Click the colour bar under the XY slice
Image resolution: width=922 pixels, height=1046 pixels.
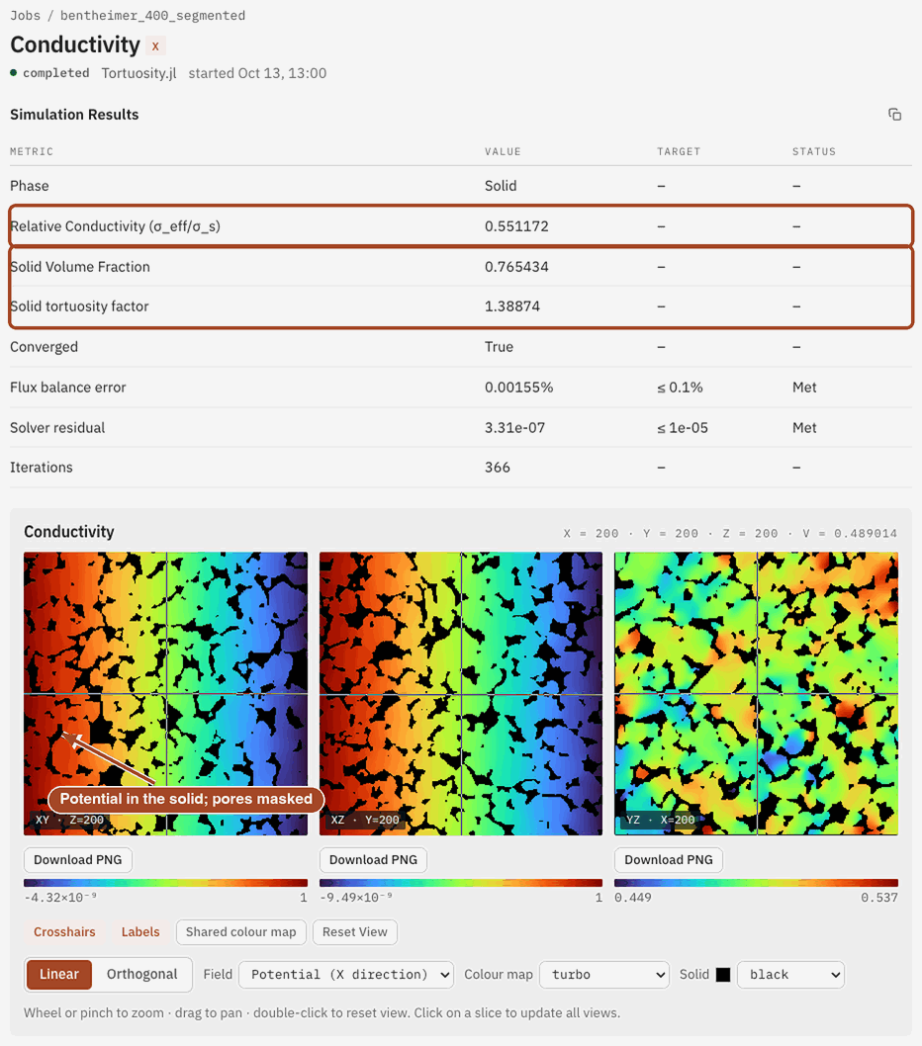[165, 883]
